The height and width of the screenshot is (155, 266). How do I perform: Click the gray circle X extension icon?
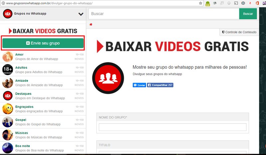point(229,3)
